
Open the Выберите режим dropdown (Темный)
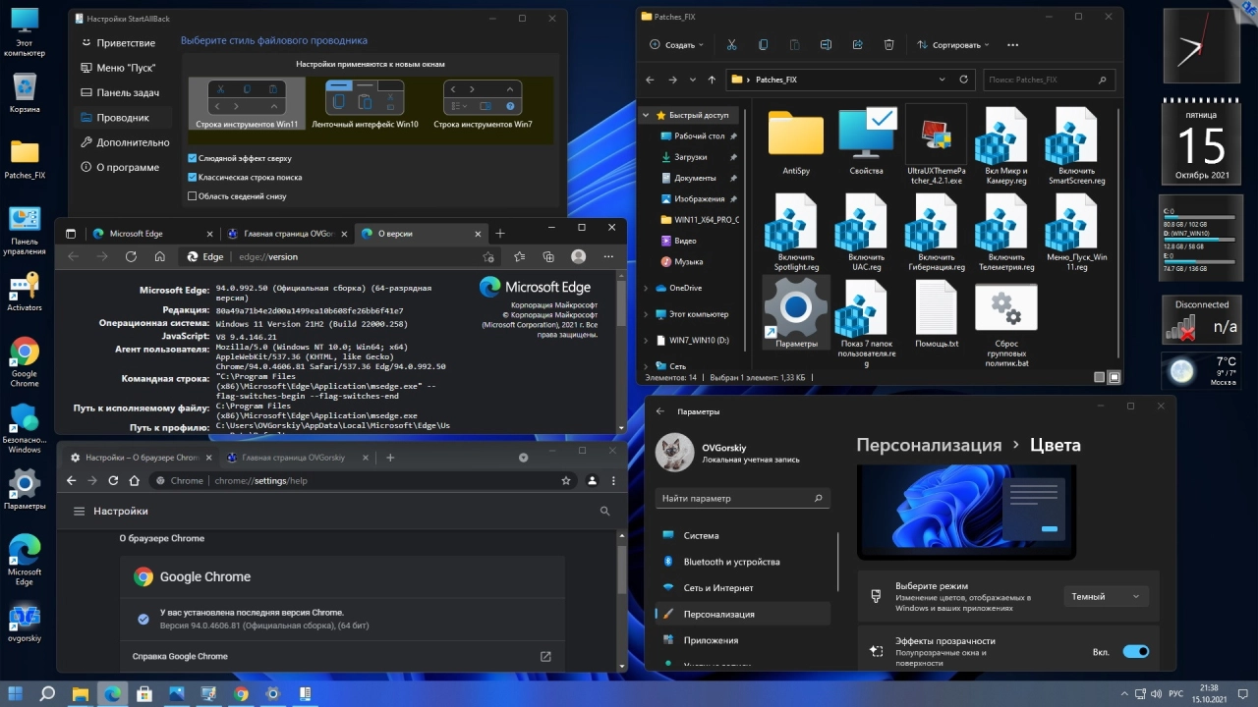(x=1106, y=596)
